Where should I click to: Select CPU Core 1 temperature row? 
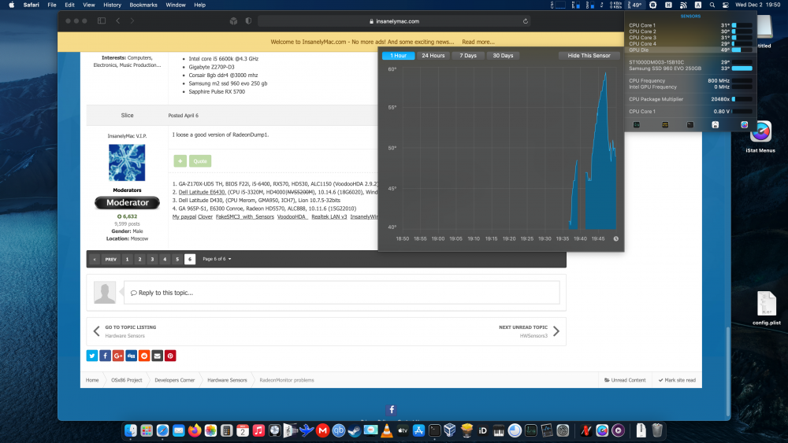690,25
